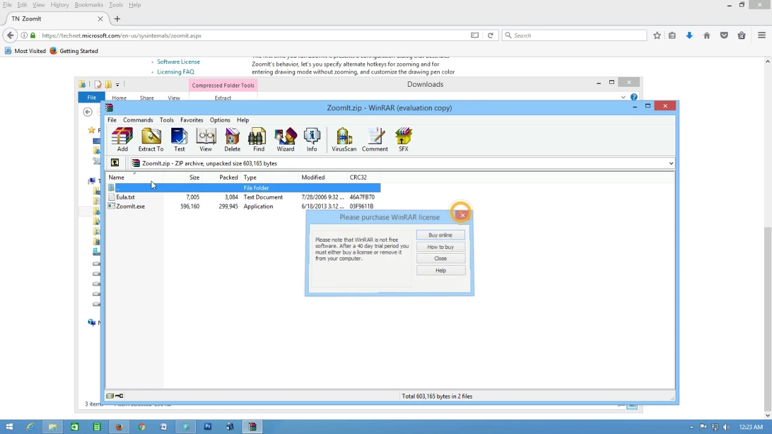Screen dimensions: 772x434
Task: Show archive Info
Action: coord(312,140)
